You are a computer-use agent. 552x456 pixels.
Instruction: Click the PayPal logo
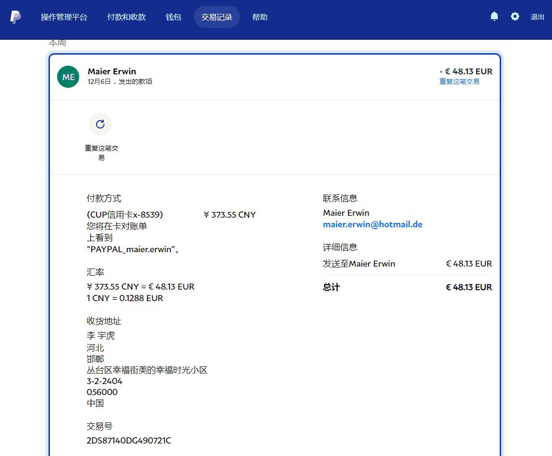(x=15, y=17)
